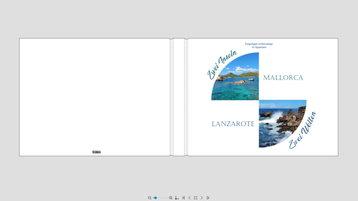Click the zoom in magnifier icon

[x=171, y=198]
